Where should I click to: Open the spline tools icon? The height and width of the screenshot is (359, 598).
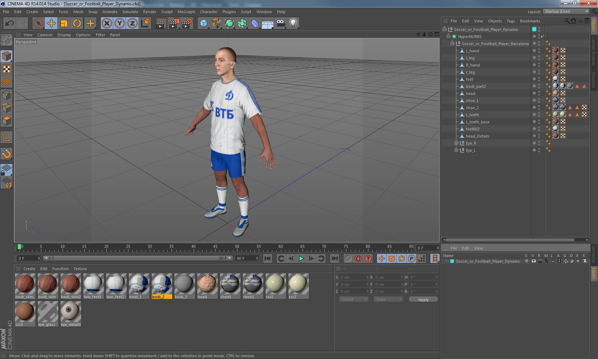[x=216, y=23]
